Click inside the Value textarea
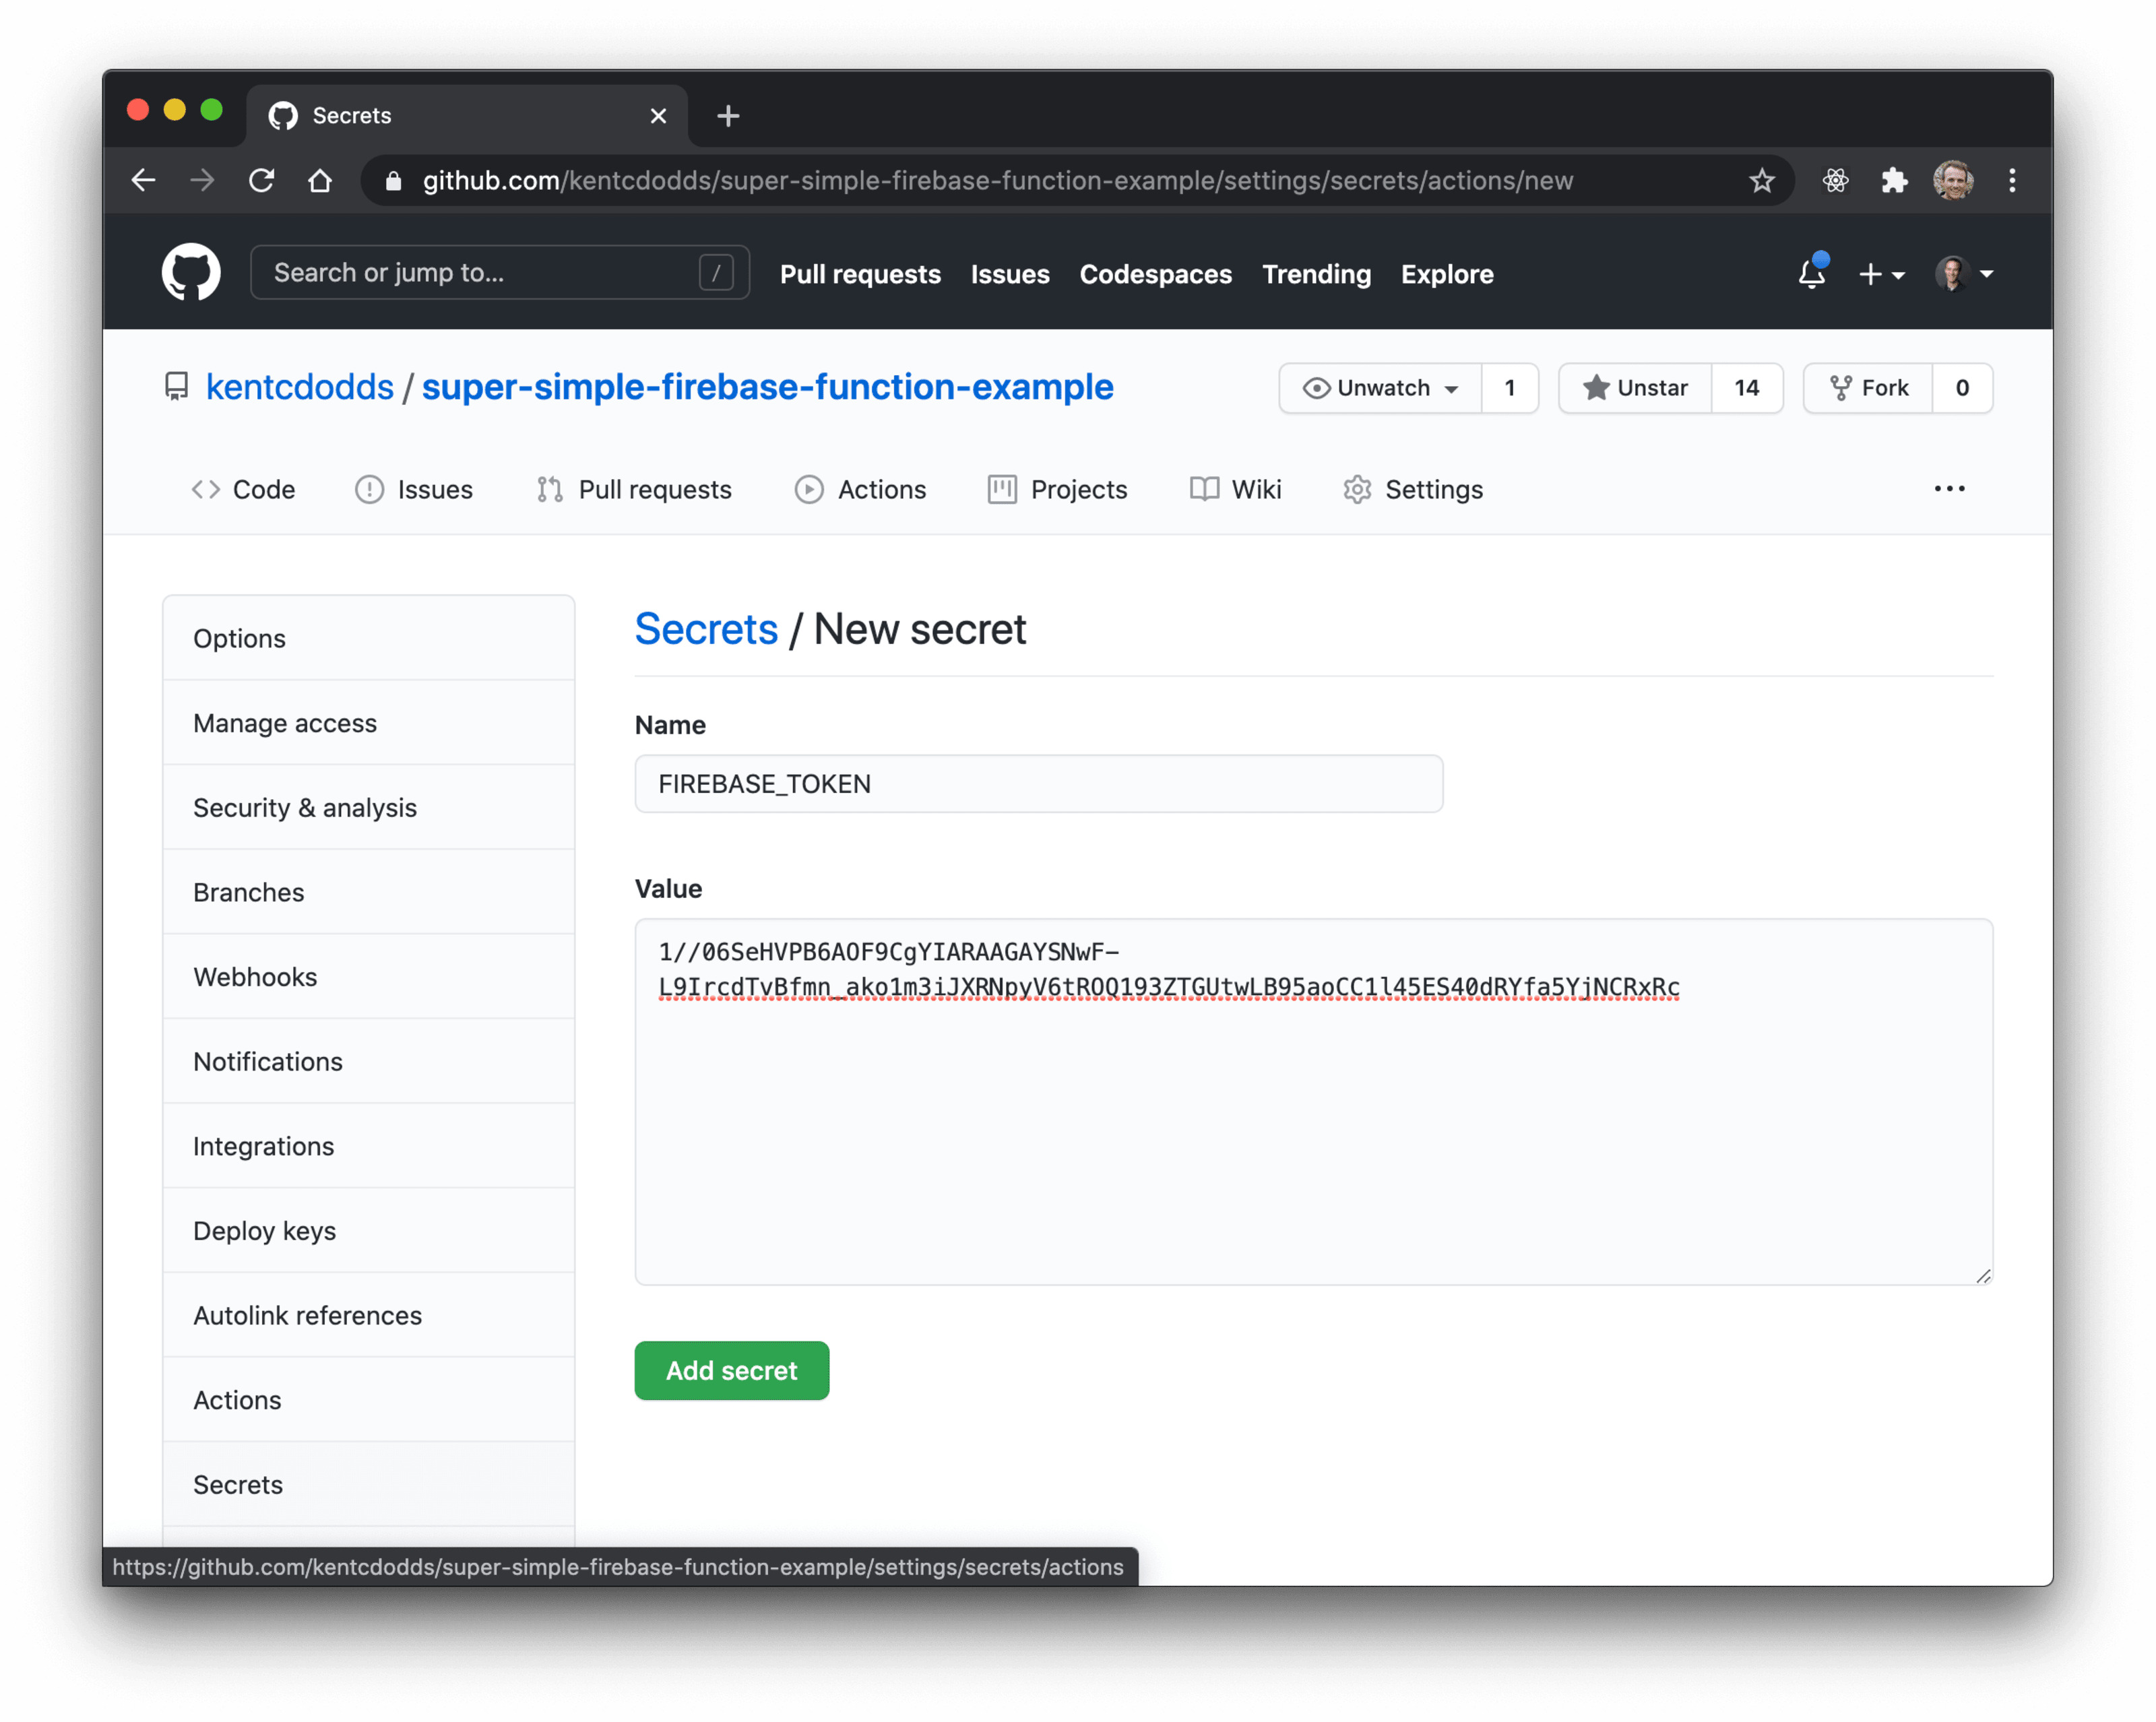The height and width of the screenshot is (1722, 2156). (x=1314, y=1102)
